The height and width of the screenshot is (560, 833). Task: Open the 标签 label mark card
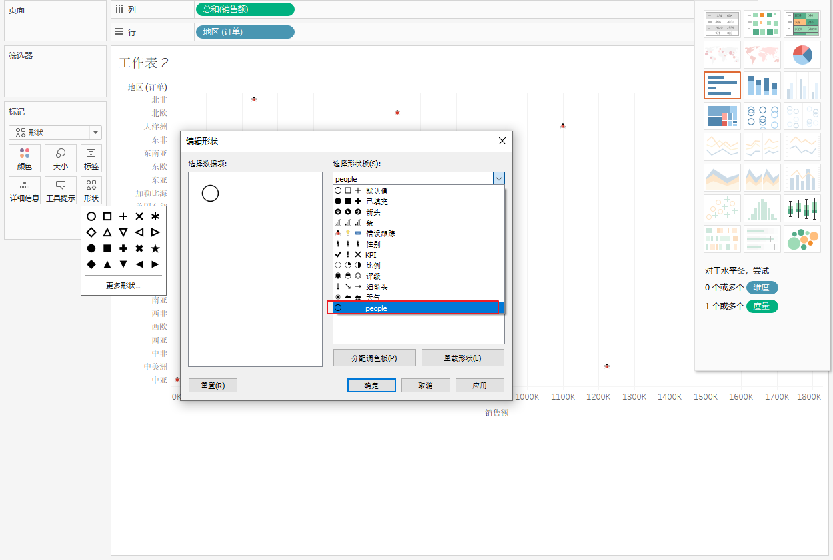91,158
